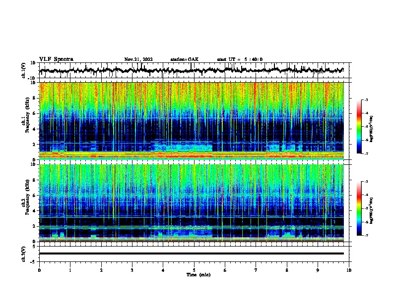
Task: Click the "Time (min)" axis label
Action: tap(198, 275)
